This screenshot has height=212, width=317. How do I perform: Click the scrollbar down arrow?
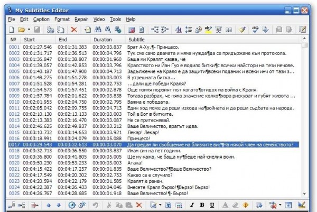[x=304, y=194]
